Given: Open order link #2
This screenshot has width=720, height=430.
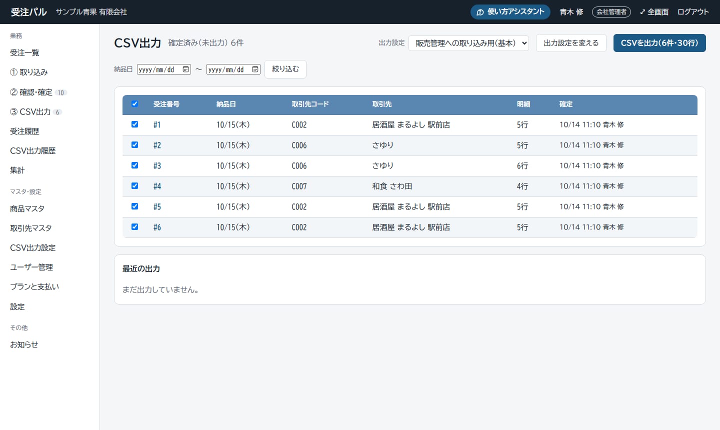Looking at the screenshot, I should (x=157, y=145).
